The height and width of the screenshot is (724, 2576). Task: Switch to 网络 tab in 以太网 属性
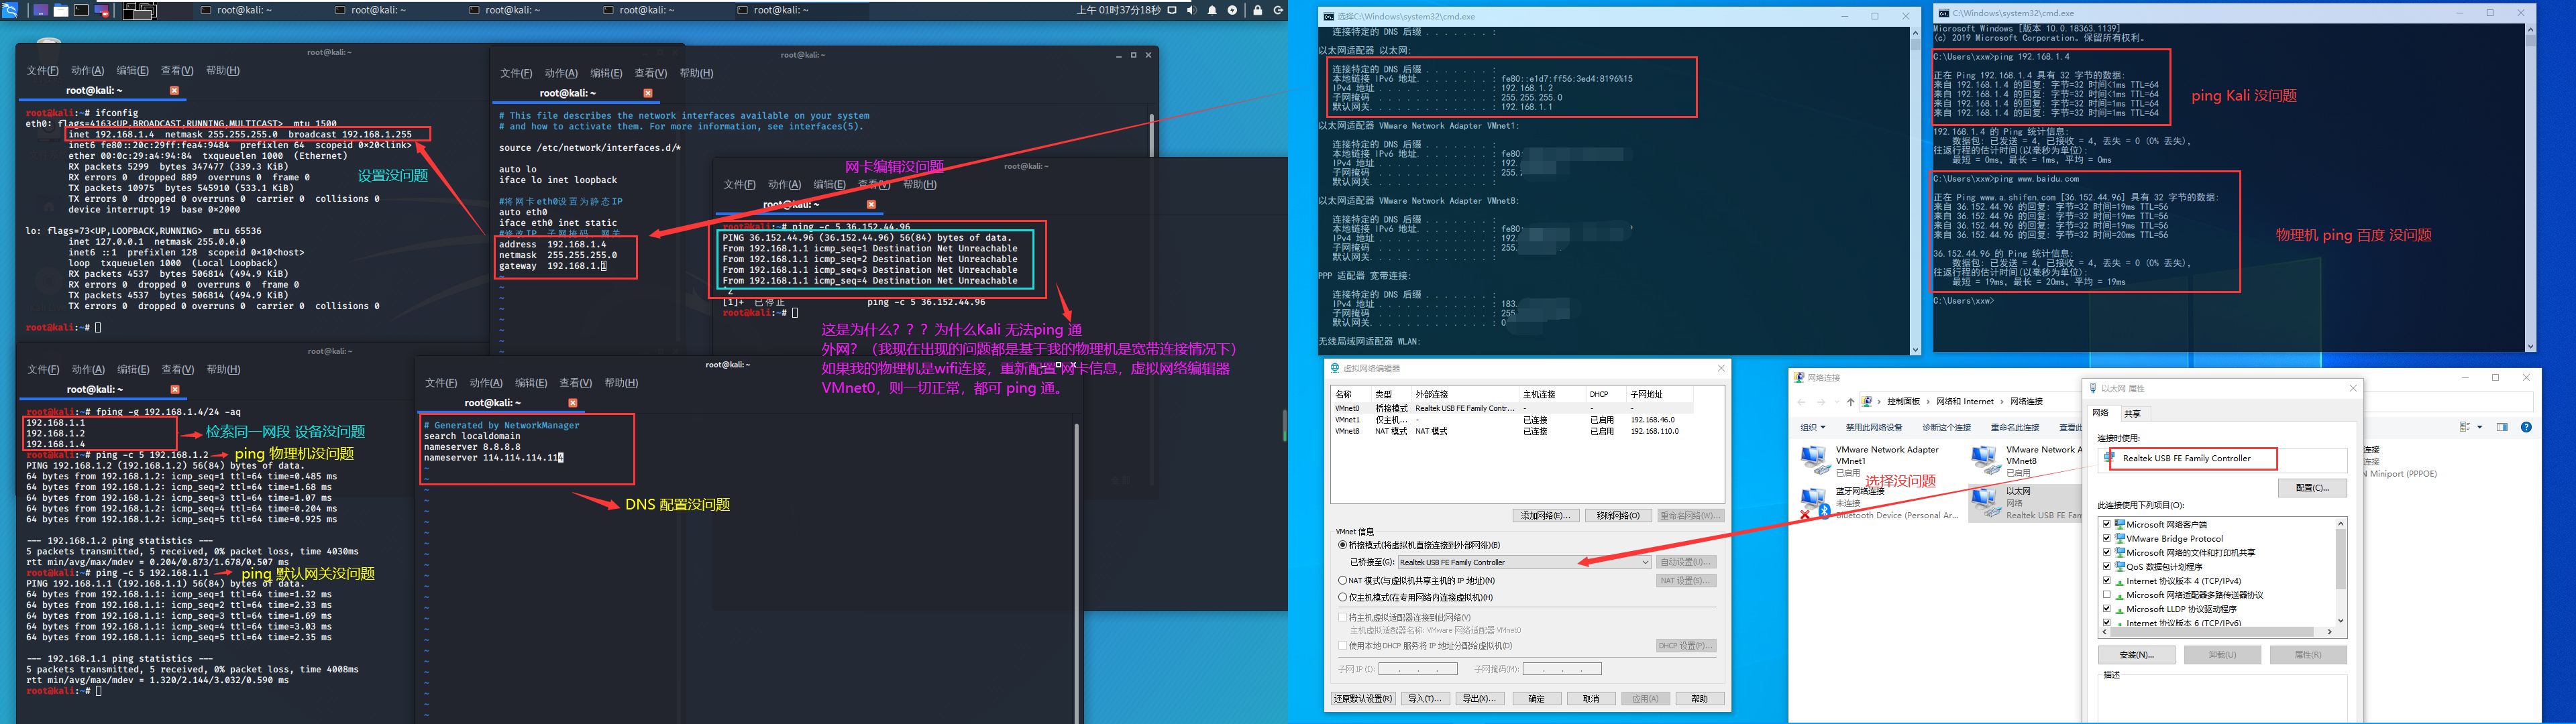click(2101, 413)
